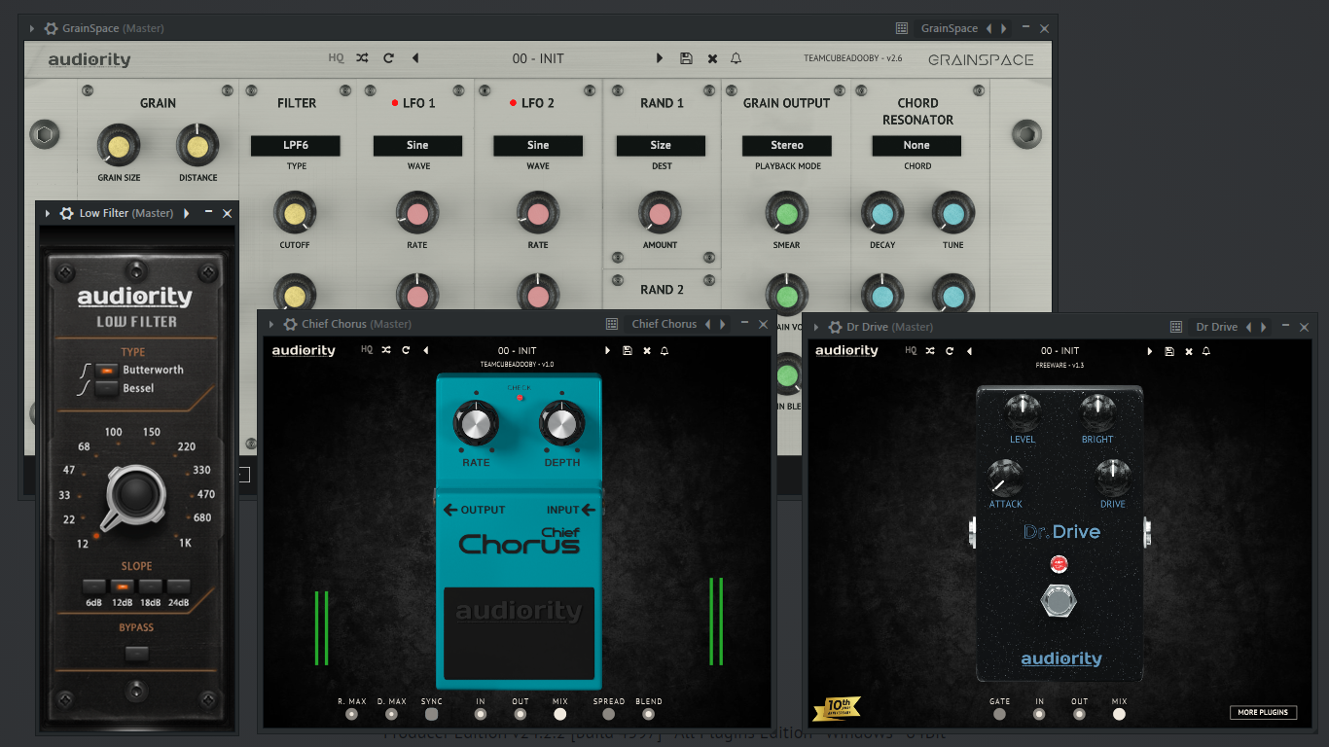Expand the GrainSpace window menu arrow
This screenshot has height=747, width=1329.
[32, 29]
